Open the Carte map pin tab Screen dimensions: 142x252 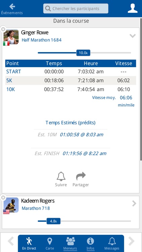click(x=49, y=241)
